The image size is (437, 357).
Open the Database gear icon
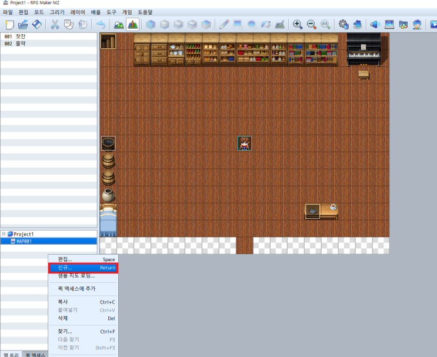pyautogui.click(x=343, y=25)
